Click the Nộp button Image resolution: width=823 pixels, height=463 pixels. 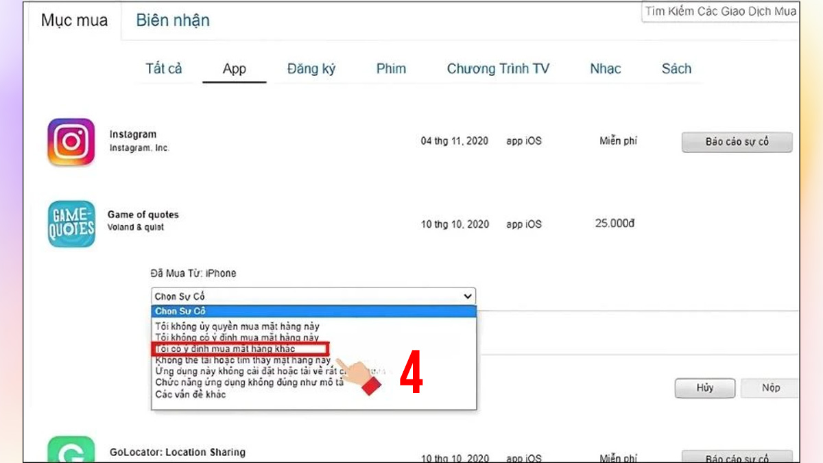coord(770,388)
